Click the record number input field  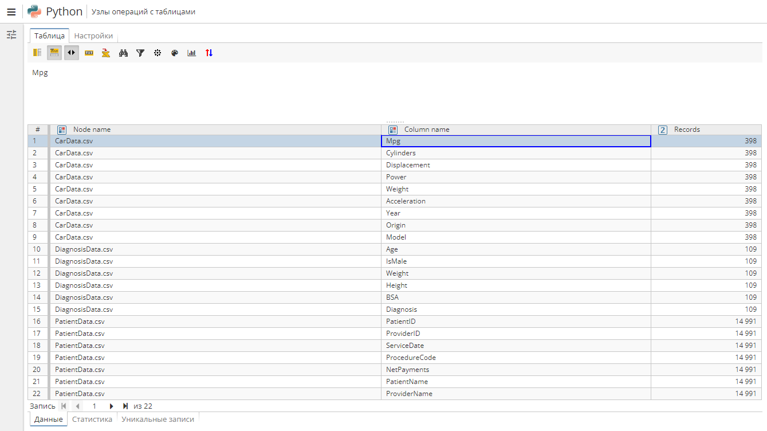94,406
